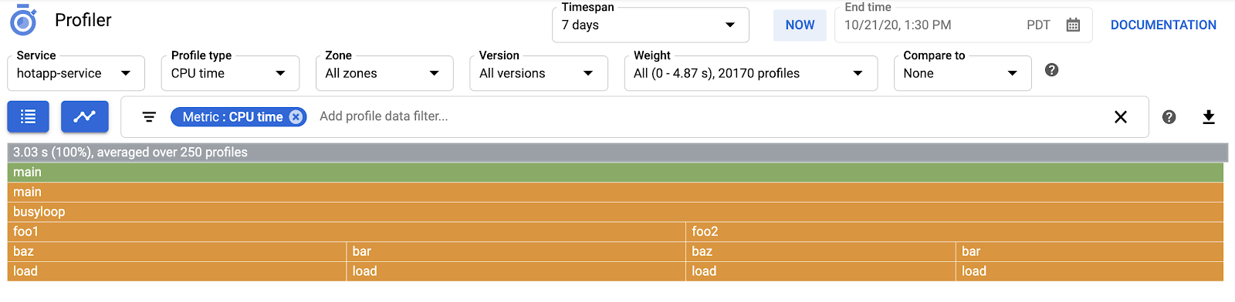The height and width of the screenshot is (302, 1235).
Task: Click the help icon beside Compare to
Action: coord(1051,70)
